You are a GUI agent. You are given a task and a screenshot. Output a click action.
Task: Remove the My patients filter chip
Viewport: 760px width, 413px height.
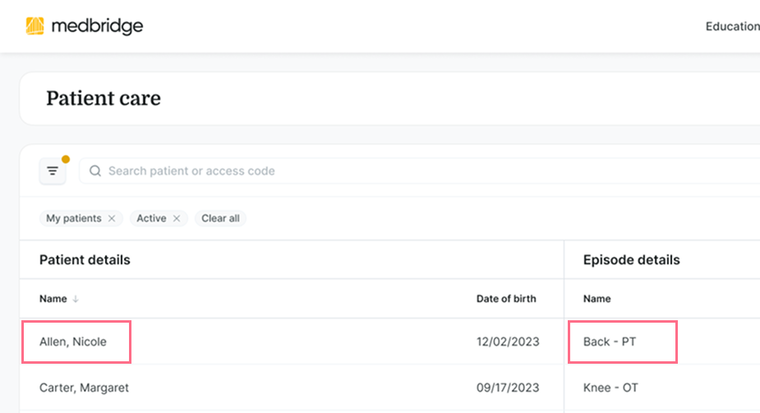pos(112,218)
